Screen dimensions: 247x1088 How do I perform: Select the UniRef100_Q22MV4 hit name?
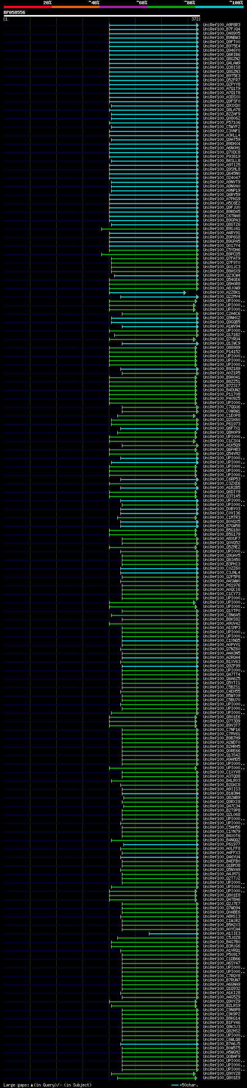click(x=221, y=296)
